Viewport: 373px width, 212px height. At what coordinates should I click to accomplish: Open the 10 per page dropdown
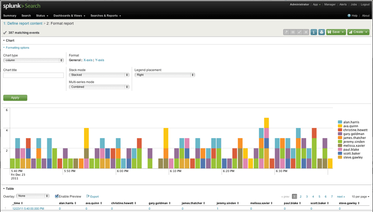[360, 197]
